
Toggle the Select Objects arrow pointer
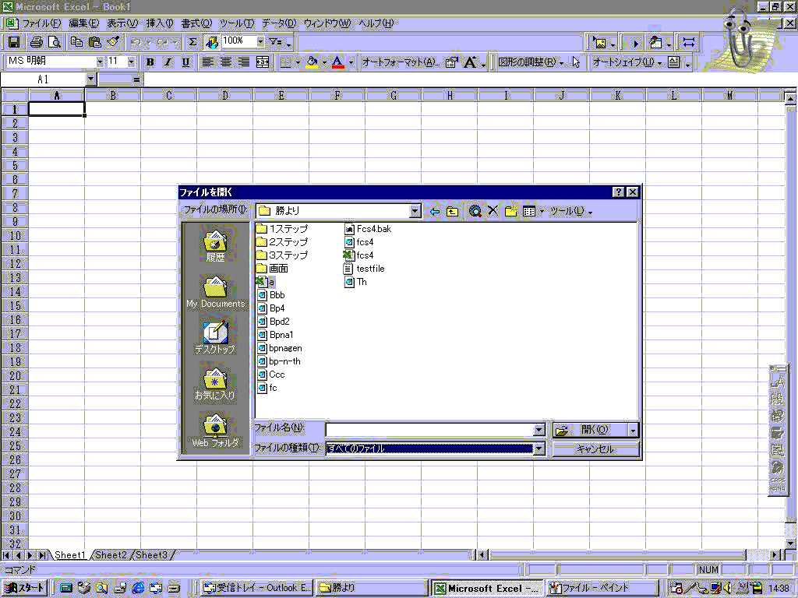[x=576, y=62]
